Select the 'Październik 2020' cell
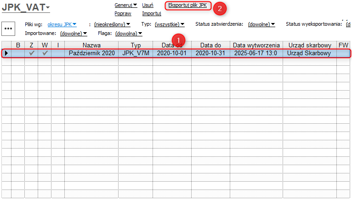 point(91,53)
